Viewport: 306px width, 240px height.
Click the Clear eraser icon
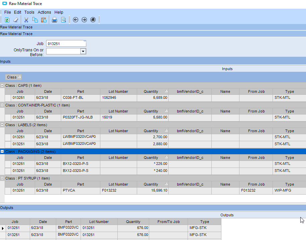[15, 20]
